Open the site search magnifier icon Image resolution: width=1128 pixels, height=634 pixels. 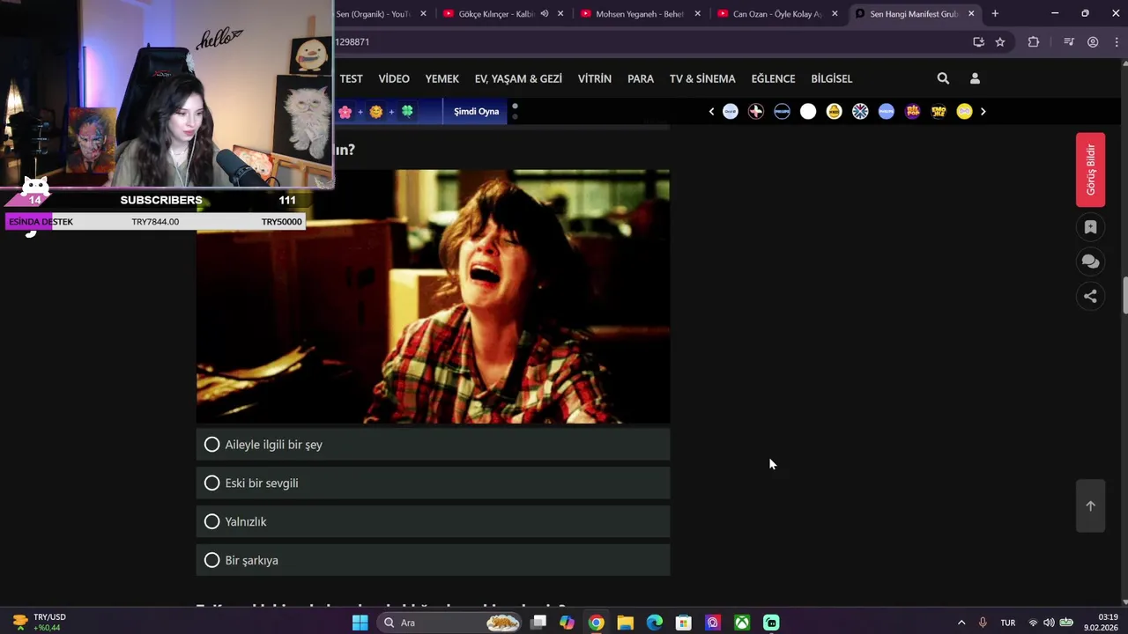point(943,78)
